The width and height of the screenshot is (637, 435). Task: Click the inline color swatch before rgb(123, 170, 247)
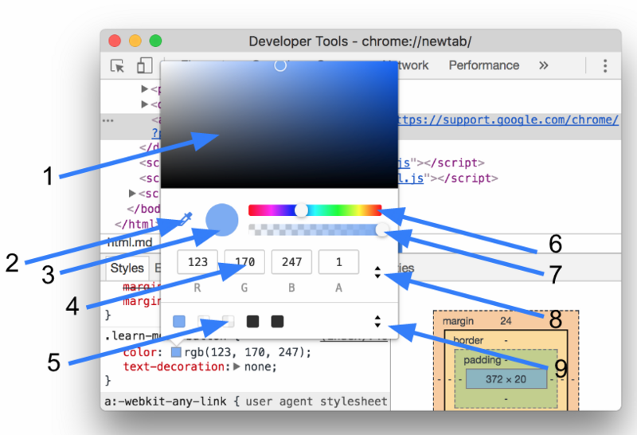tap(176, 352)
